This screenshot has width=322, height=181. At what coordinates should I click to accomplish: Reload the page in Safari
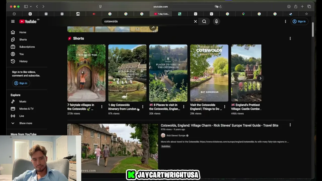[221, 7]
